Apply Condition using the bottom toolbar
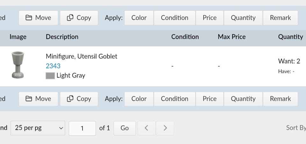 (x=174, y=99)
